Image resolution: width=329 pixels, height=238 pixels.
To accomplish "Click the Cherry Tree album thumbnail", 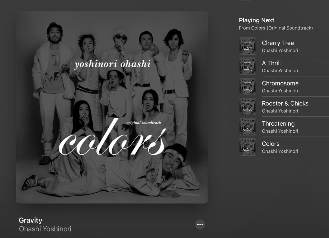I will tap(247, 46).
